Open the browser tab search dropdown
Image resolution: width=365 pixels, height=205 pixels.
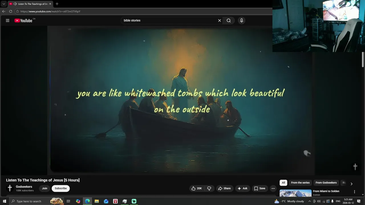click(x=4, y=4)
